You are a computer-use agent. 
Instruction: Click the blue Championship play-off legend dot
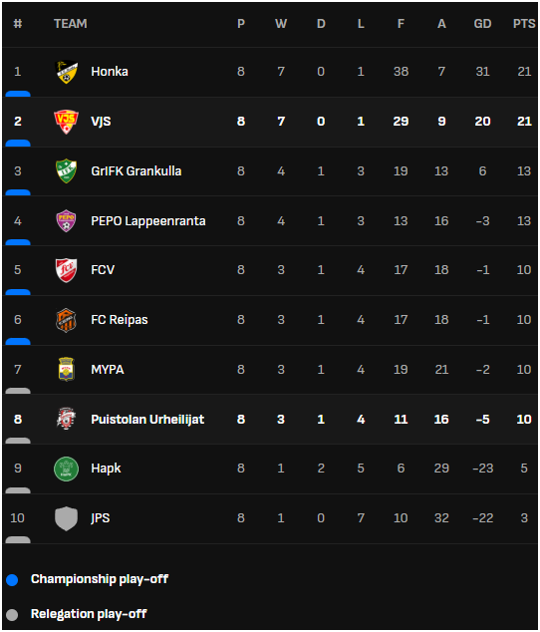[12, 580]
